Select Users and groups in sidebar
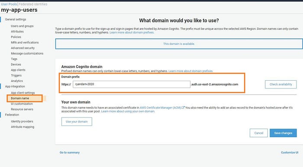This screenshot has width=303, height=167. pos(22,26)
